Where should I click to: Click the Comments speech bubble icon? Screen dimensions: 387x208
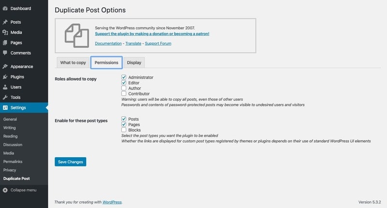[5, 53]
